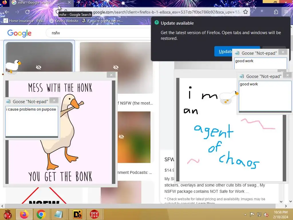Open Horse Insurance bookmark
Image resolution: width=293 pixels, height=220 pixels.
coord(25,21)
